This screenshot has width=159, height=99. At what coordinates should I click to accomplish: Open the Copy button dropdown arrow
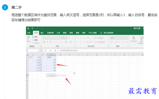(40, 40)
